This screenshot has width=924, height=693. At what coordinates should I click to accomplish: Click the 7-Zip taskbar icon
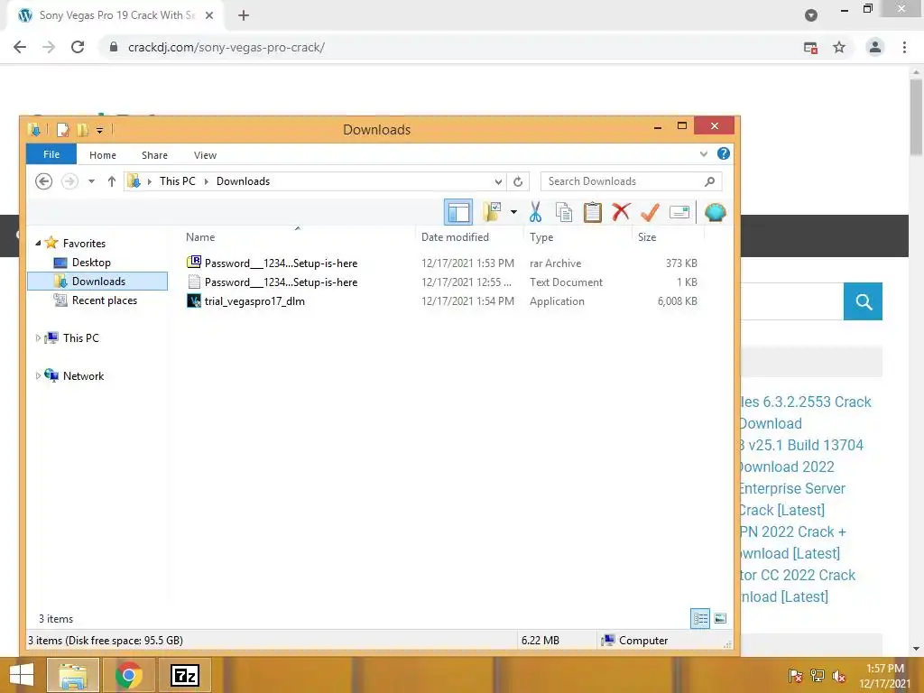point(184,675)
